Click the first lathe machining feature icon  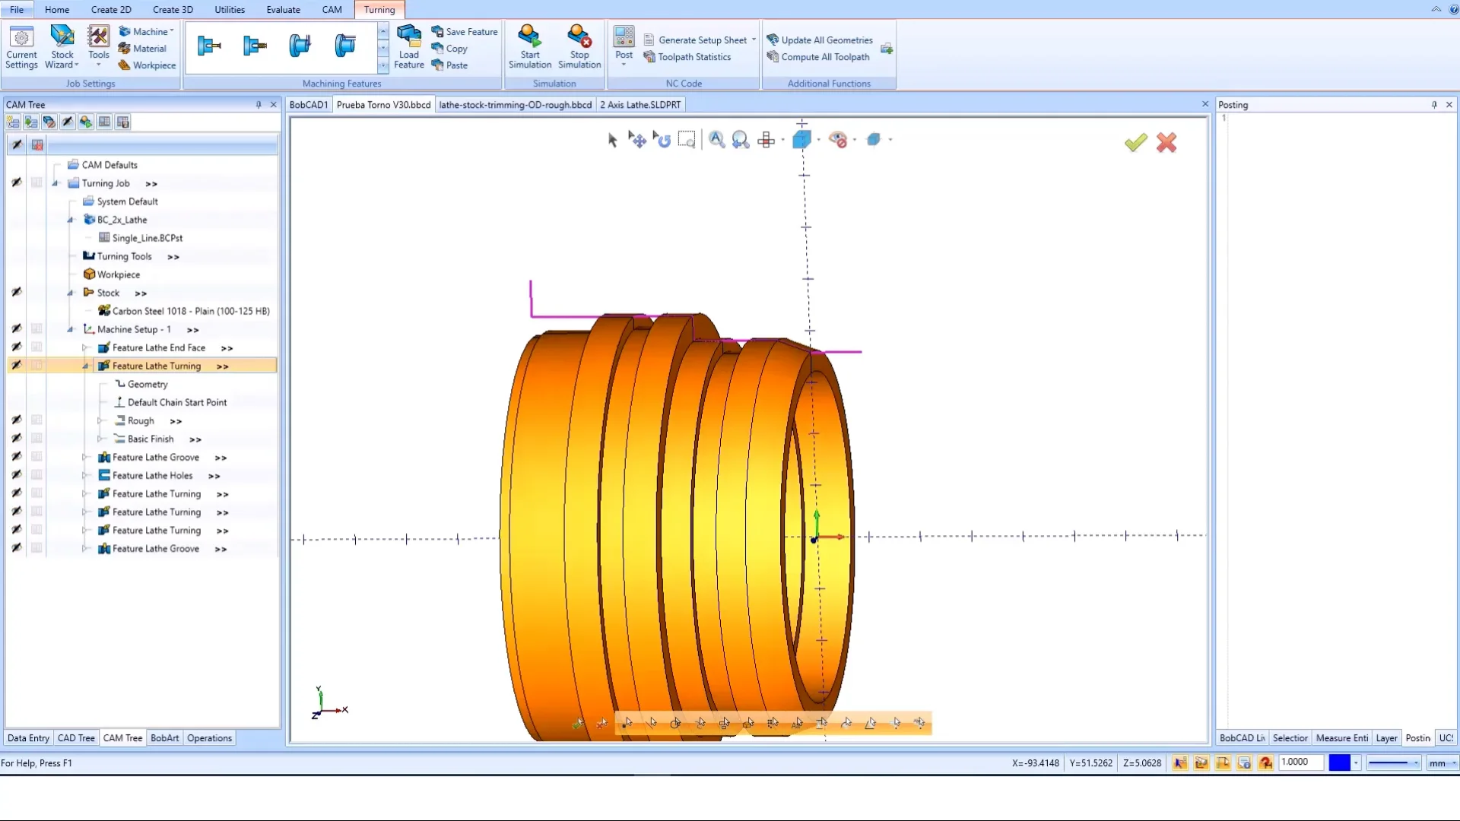pos(209,46)
